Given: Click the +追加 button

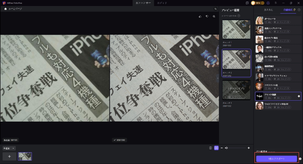Looking at the screenshot, I should [x=7, y=148].
